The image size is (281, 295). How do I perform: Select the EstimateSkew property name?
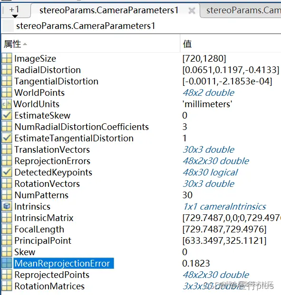click(42, 116)
